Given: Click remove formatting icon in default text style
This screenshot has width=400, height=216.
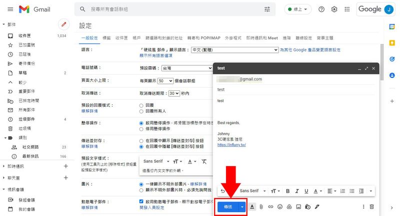Looking at the screenshot, I should click(x=204, y=161).
